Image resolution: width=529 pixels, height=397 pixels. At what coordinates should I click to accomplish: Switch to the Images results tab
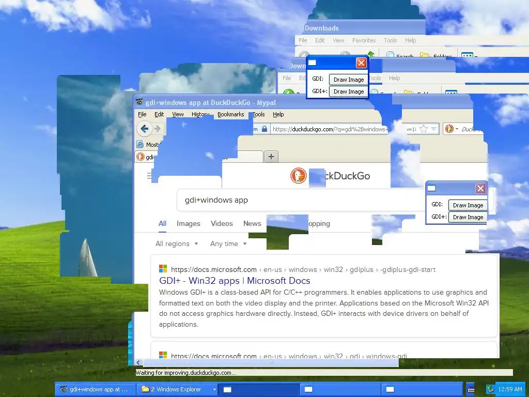(x=188, y=223)
